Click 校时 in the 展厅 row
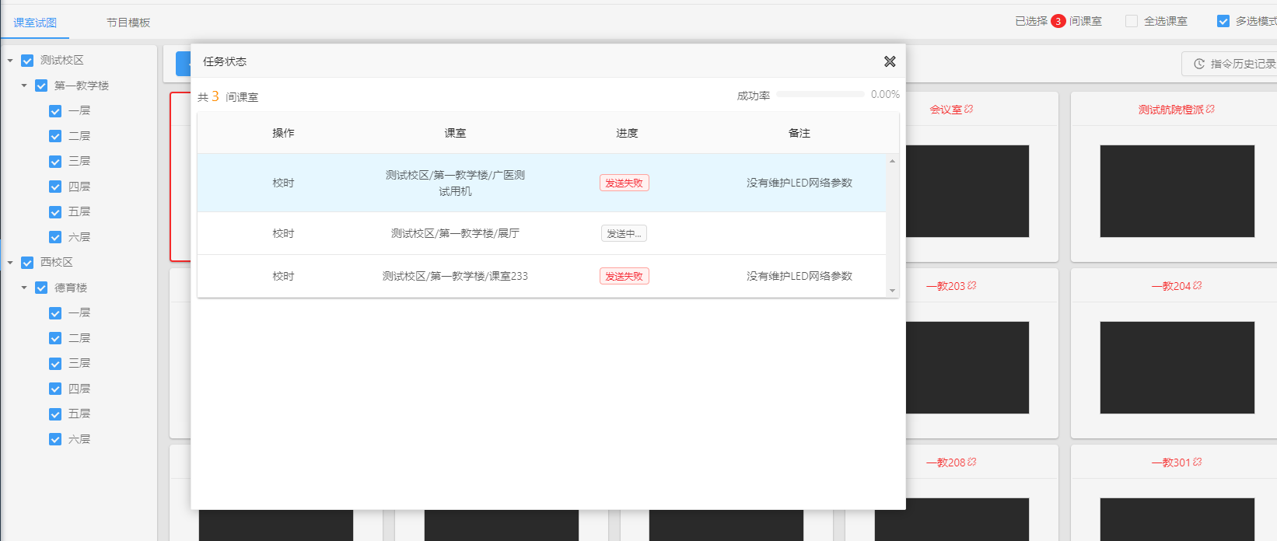Viewport: 1277px width, 541px height. tap(283, 233)
